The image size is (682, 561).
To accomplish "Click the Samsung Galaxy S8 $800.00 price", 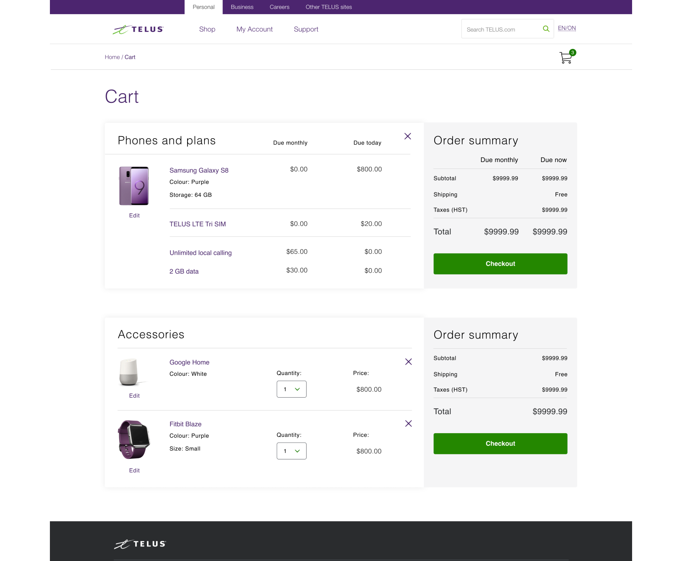I will point(369,169).
